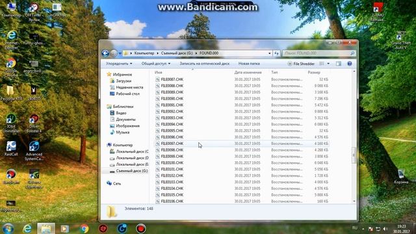Click the Съемный диск (G:) breadcrumb
416x234 pixels.
[177, 53]
